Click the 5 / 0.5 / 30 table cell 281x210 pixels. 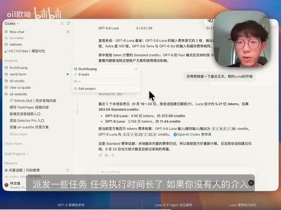pos(144,28)
